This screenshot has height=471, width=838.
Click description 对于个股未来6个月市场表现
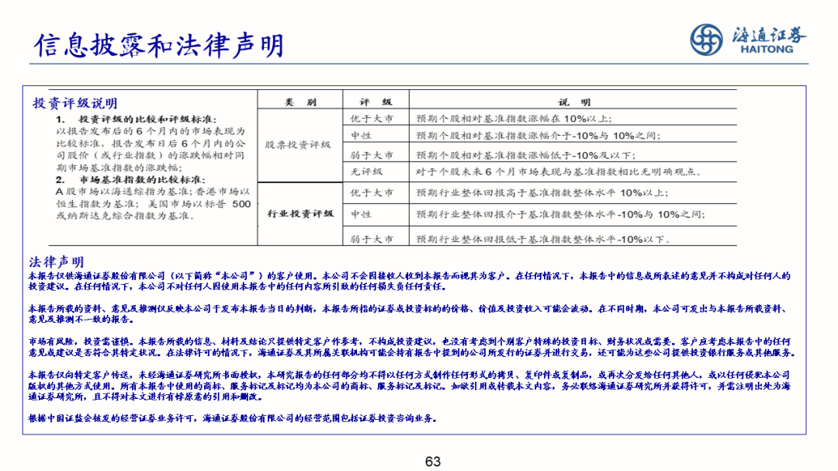[559, 171]
